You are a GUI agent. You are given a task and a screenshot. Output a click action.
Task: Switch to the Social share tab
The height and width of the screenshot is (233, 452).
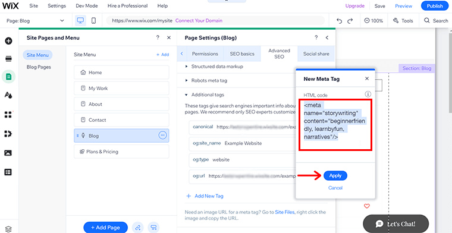coord(316,53)
